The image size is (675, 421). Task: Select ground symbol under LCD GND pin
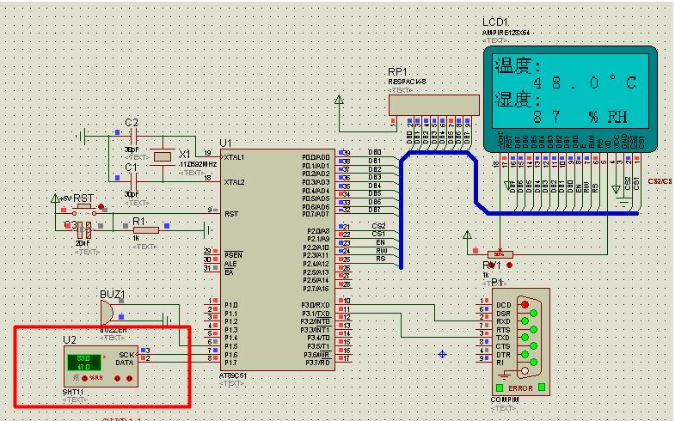click(623, 202)
